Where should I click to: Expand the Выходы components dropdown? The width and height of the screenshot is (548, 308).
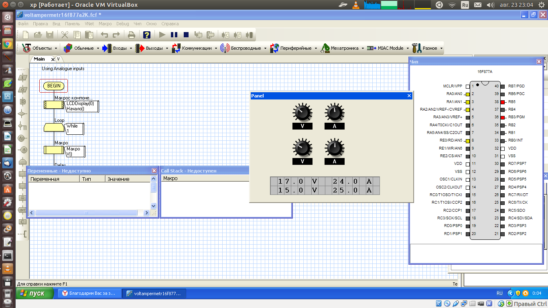[151, 48]
